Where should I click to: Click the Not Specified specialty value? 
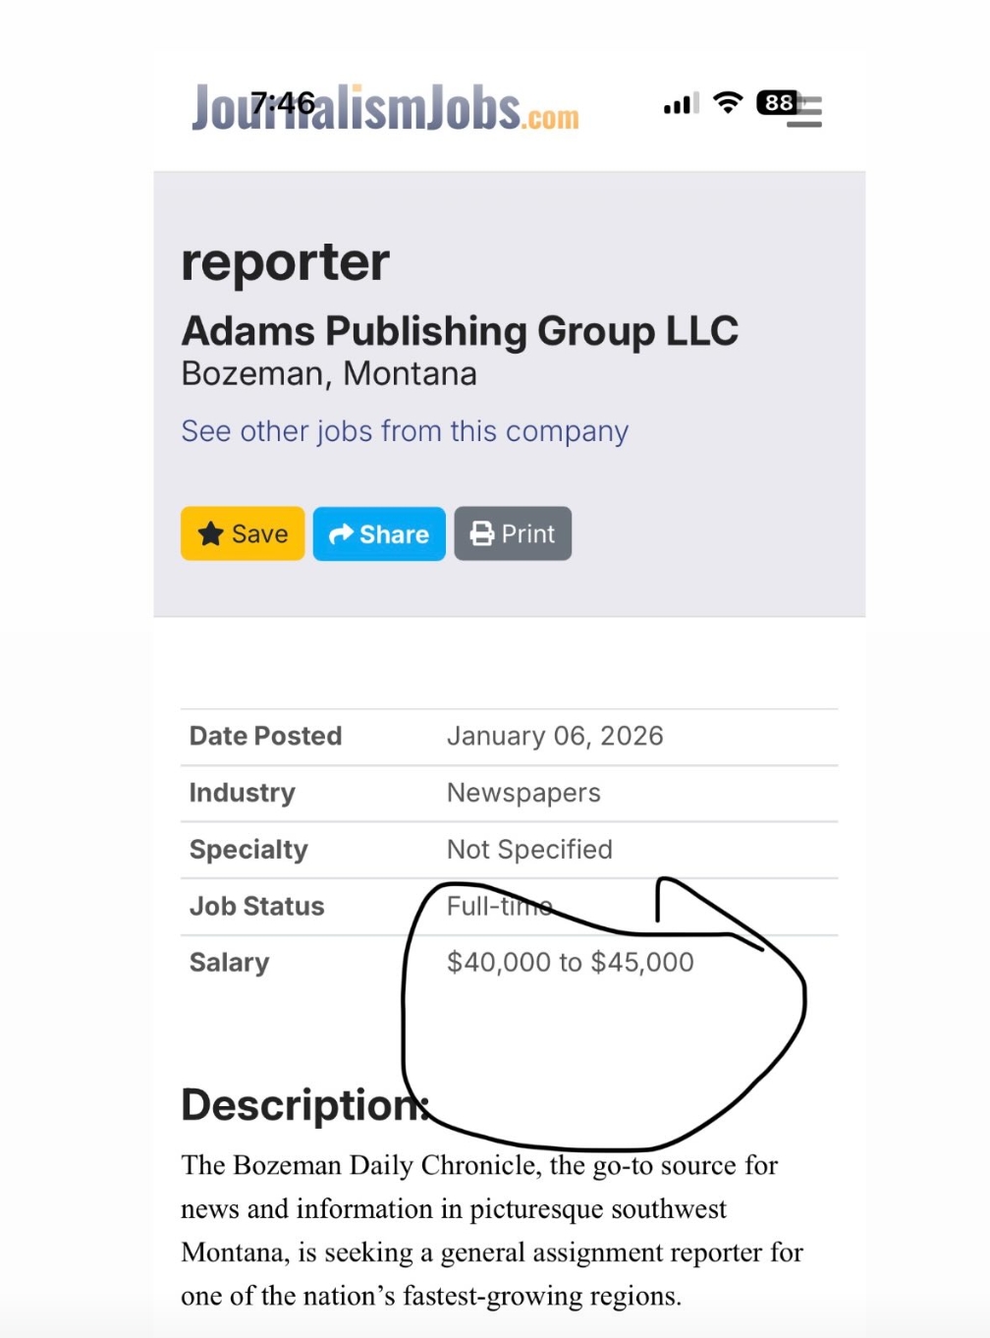click(529, 850)
